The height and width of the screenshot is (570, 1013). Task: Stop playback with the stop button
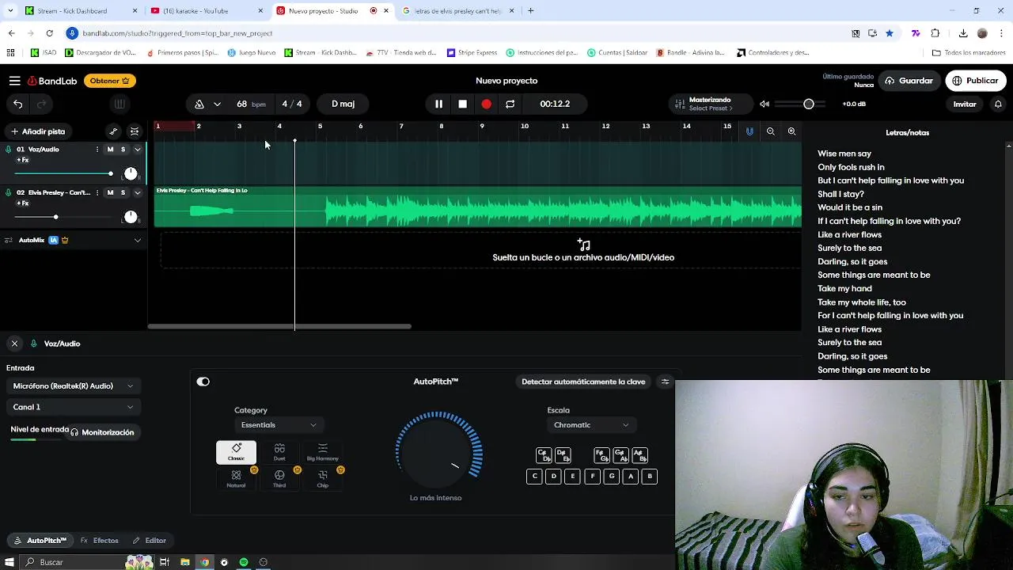(x=463, y=104)
